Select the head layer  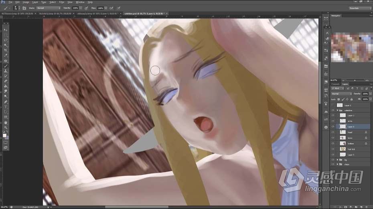pos(355,132)
